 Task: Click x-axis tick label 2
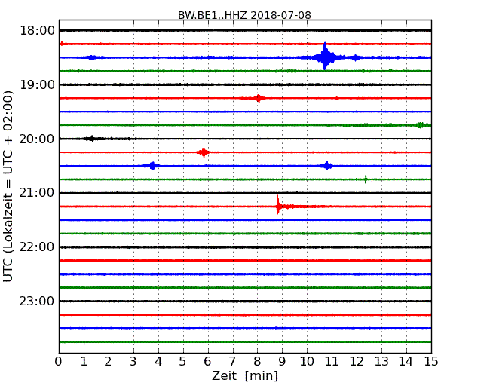(109, 362)
